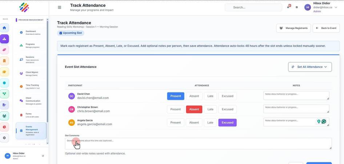344x164 pixels.
Task: Mark Angela Garcia as Excused
Action: pyautogui.click(x=228, y=122)
